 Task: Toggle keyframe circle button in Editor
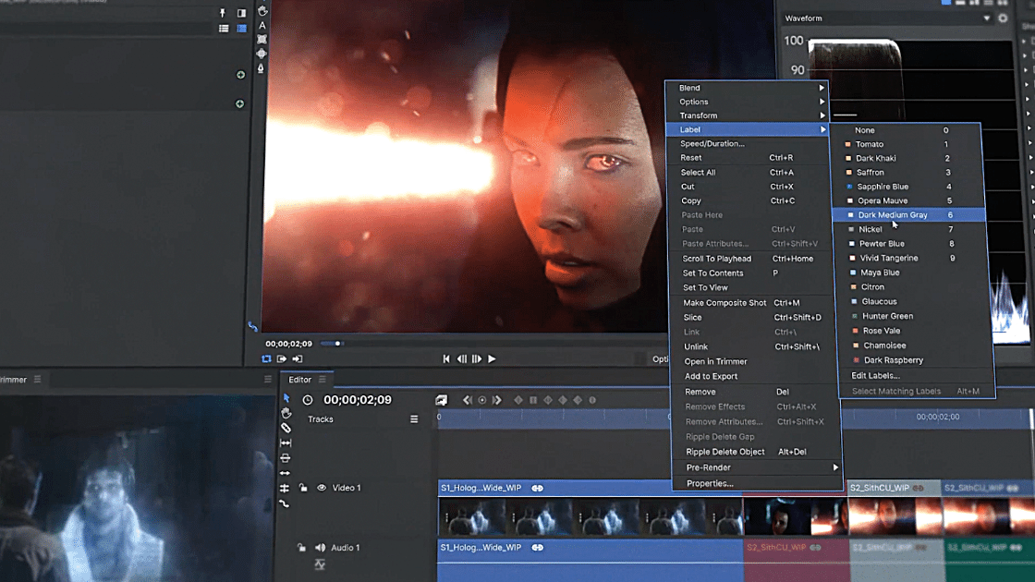(x=481, y=400)
